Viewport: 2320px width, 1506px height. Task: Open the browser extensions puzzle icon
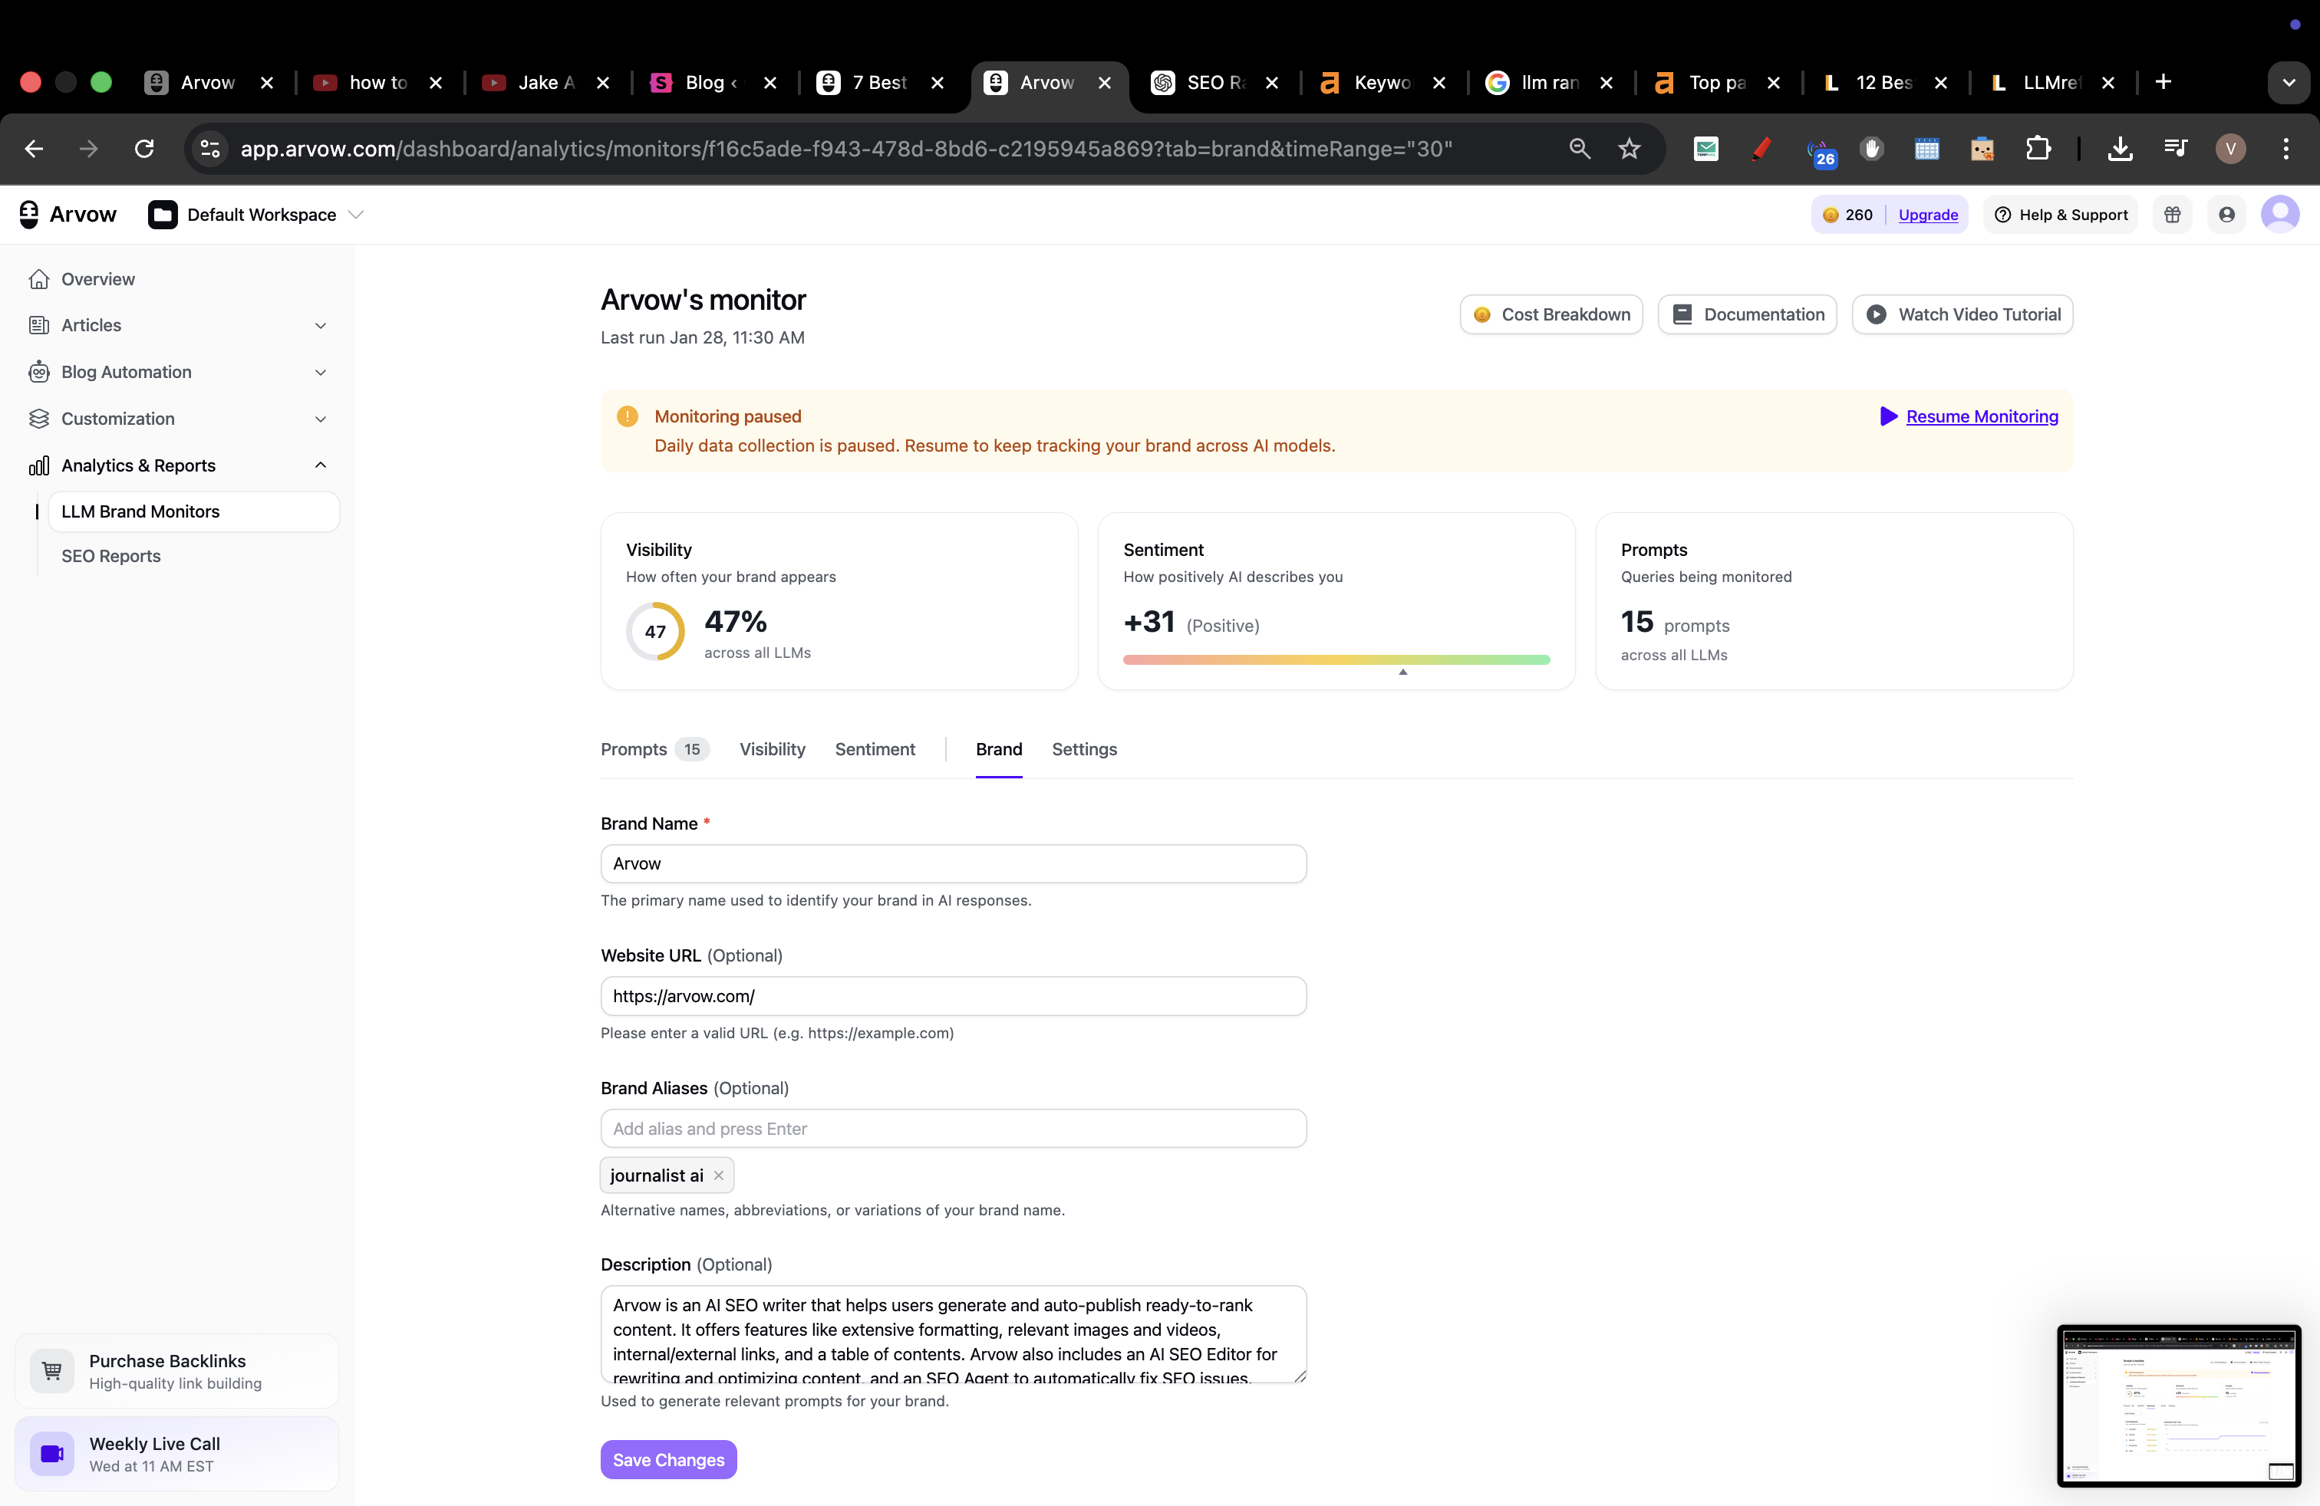coord(2038,148)
